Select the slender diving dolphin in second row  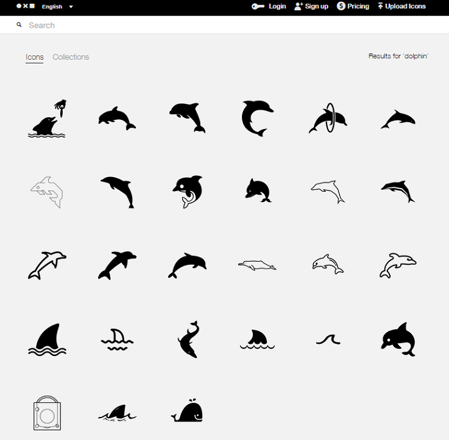pos(118,192)
